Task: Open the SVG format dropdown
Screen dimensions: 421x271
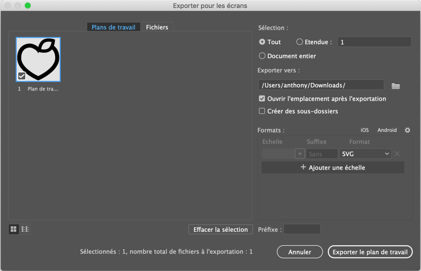Action: click(x=365, y=154)
